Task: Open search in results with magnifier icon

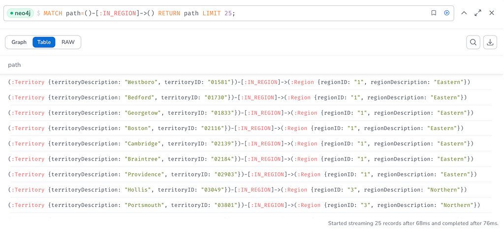Action: (473, 42)
